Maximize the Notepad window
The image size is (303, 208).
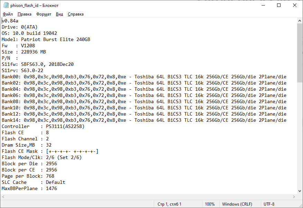tap(279, 5)
